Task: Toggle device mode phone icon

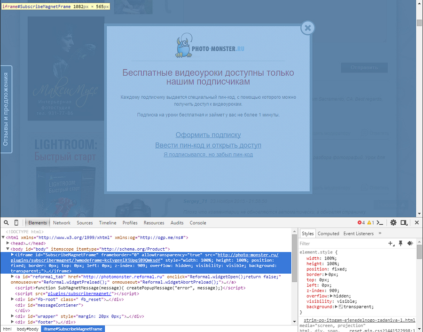Action: pyautogui.click(x=16, y=223)
